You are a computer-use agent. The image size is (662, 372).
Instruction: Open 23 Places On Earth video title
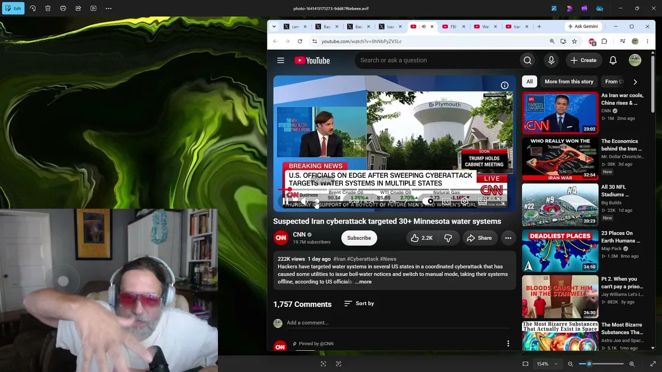(621, 237)
